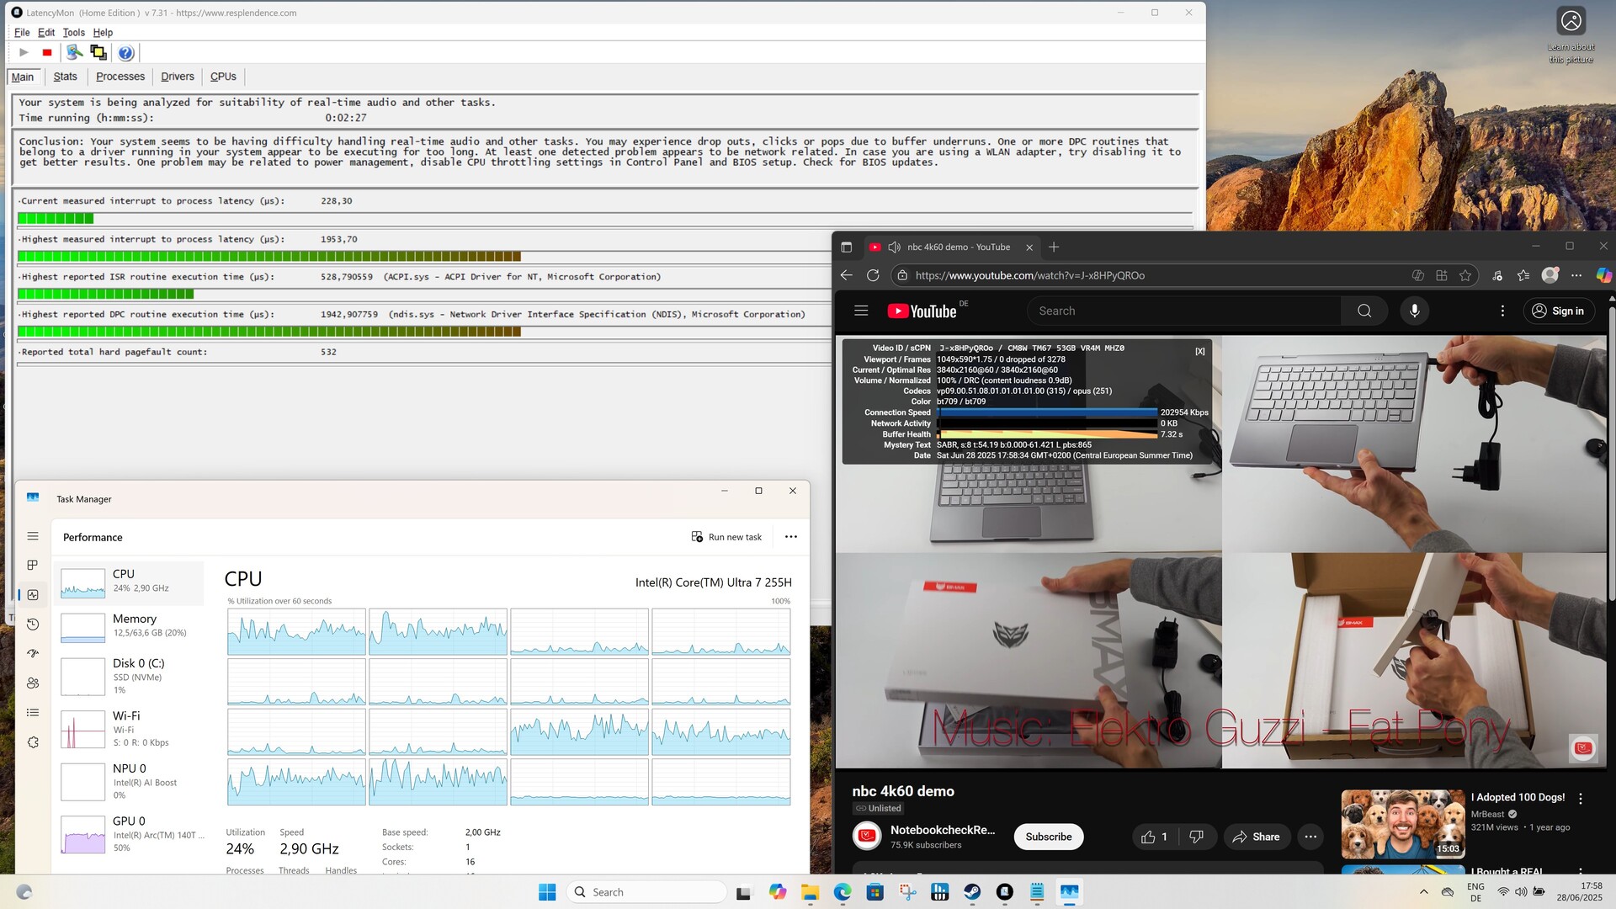This screenshot has height=909, width=1616.
Task: Click YouTube voice search microphone icon
Action: pos(1414,311)
